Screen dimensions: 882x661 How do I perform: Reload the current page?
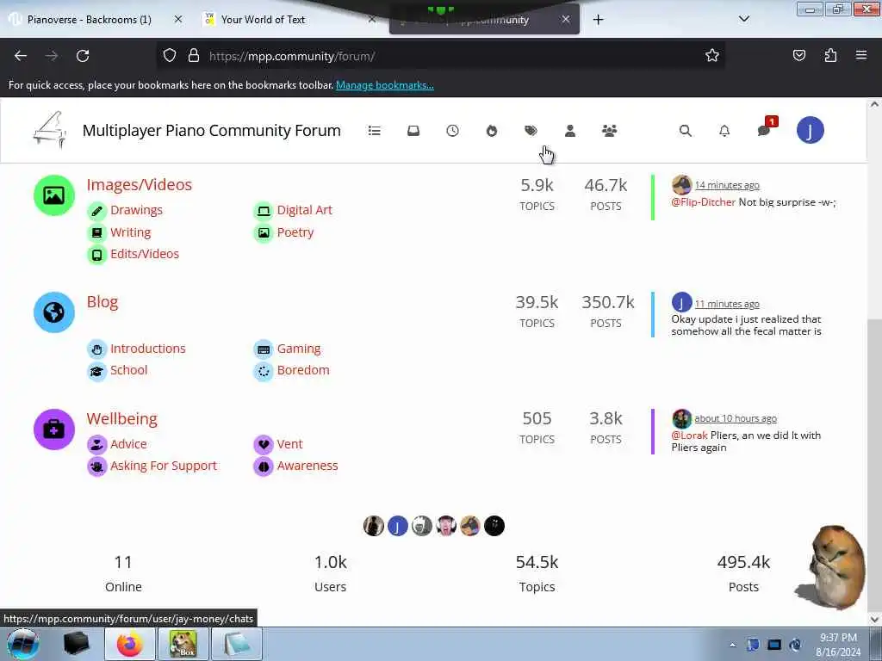[83, 56]
